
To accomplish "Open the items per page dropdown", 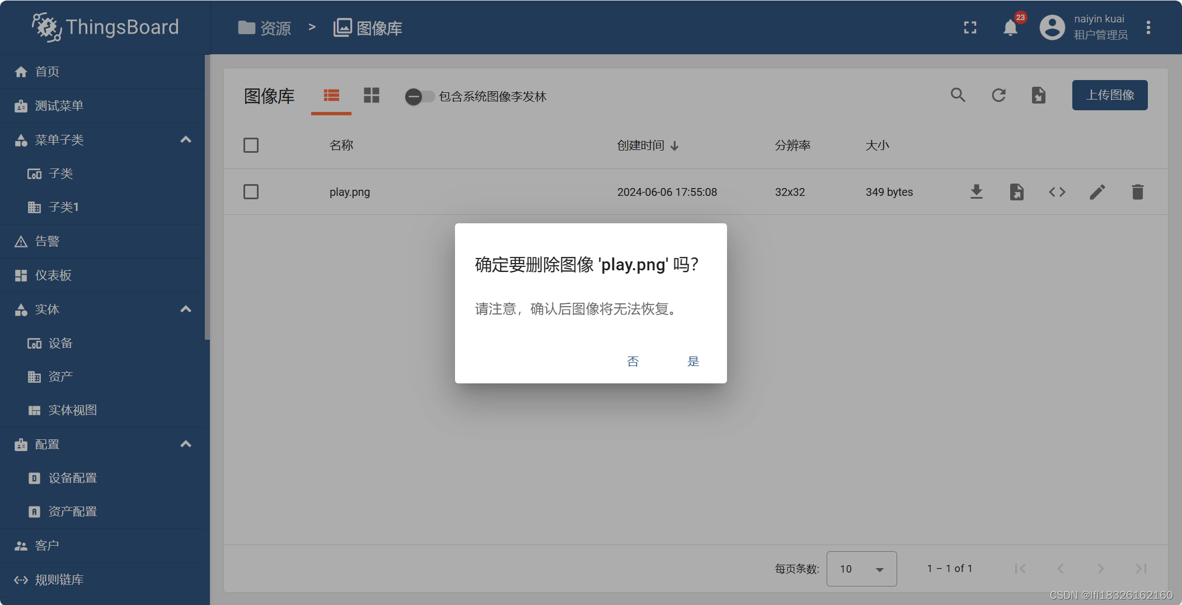I will tap(861, 569).
